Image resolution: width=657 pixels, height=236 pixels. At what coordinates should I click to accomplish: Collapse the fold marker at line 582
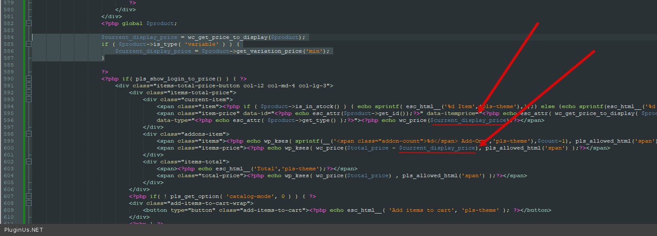[29, 23]
